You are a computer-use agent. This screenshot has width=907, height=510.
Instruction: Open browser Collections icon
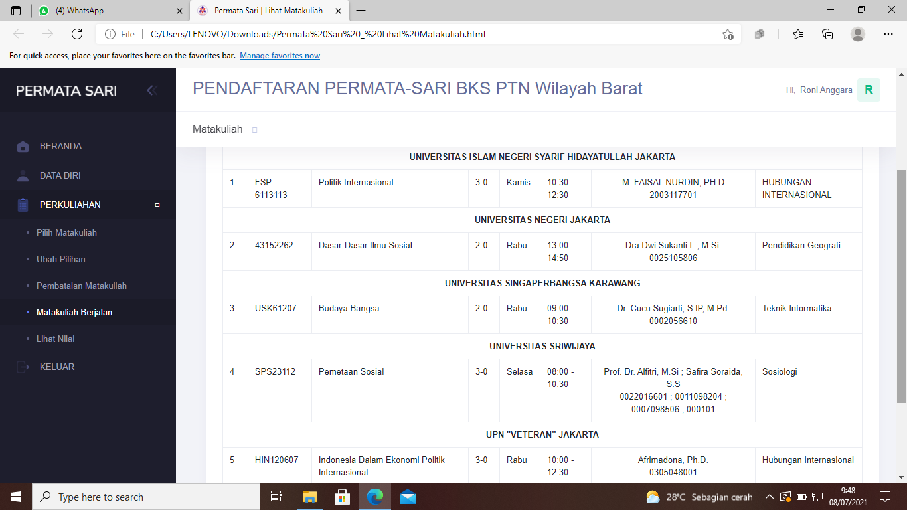[x=827, y=34]
